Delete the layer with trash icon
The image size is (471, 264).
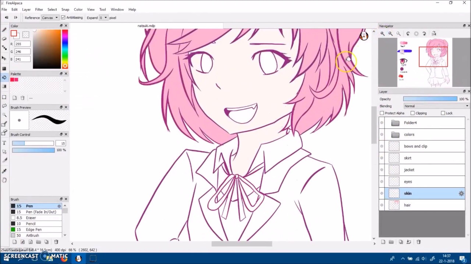[418, 242]
